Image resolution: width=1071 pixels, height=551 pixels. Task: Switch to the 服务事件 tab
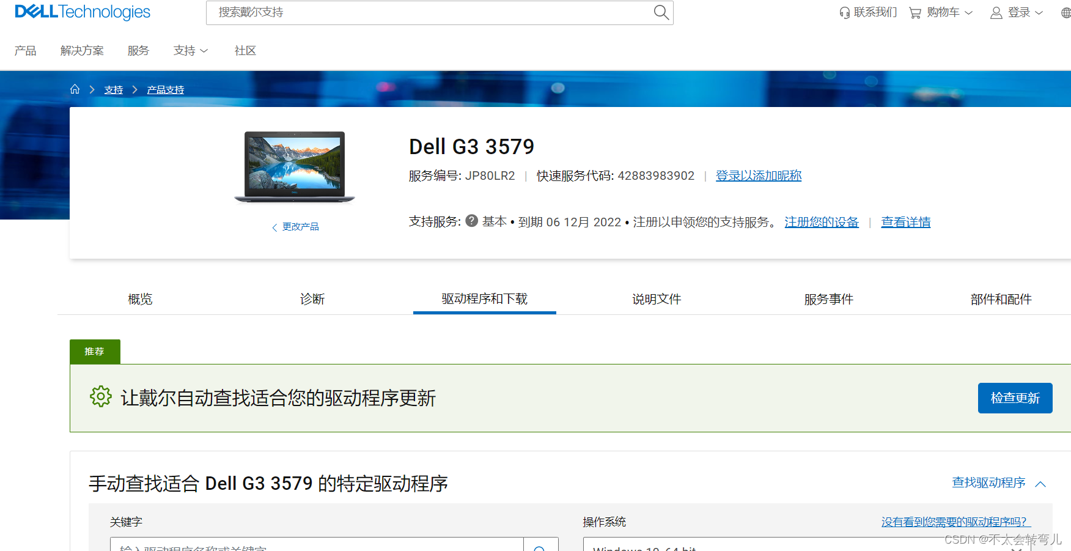828,299
